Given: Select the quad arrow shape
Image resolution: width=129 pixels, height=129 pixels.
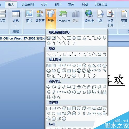Looking at the screenshot, I should (x=79, y=87).
